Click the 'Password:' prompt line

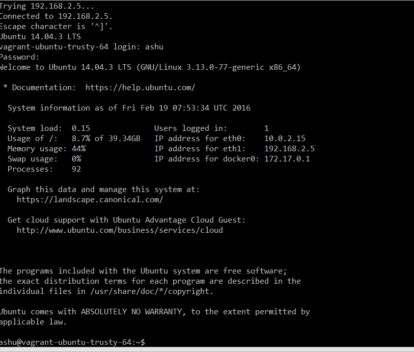click(x=19, y=57)
